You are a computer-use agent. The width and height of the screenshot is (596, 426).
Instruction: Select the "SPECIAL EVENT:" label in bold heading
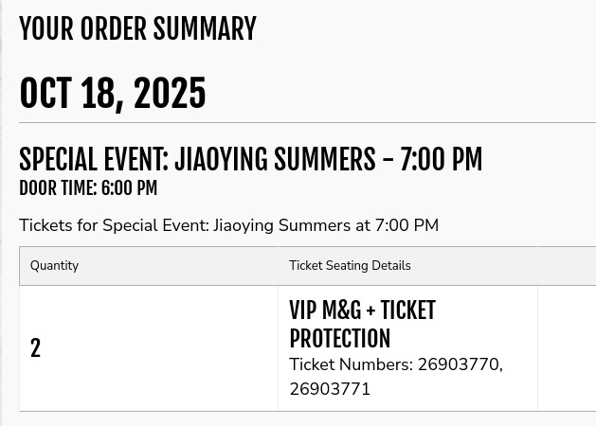pyautogui.click(x=93, y=160)
